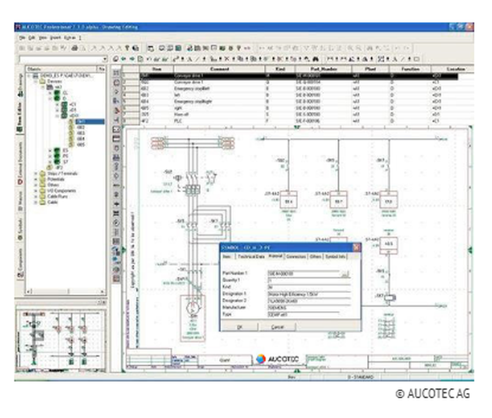The width and height of the screenshot is (492, 418).
Task: Click the green back arrow icon
Action: 124,59
